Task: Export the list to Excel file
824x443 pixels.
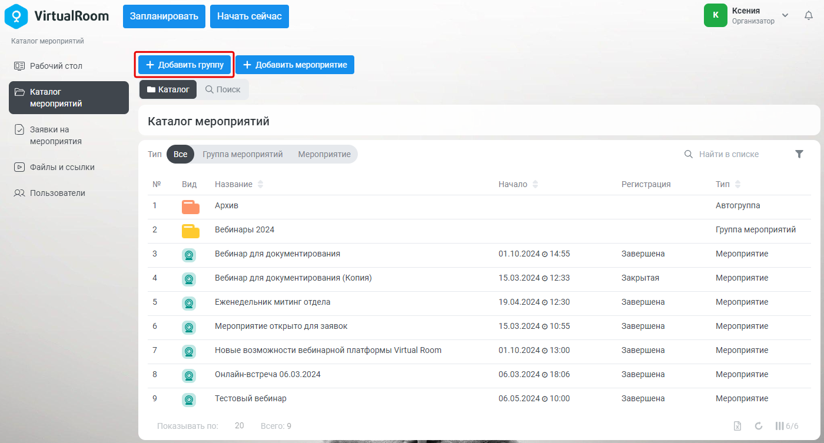Action: (737, 426)
